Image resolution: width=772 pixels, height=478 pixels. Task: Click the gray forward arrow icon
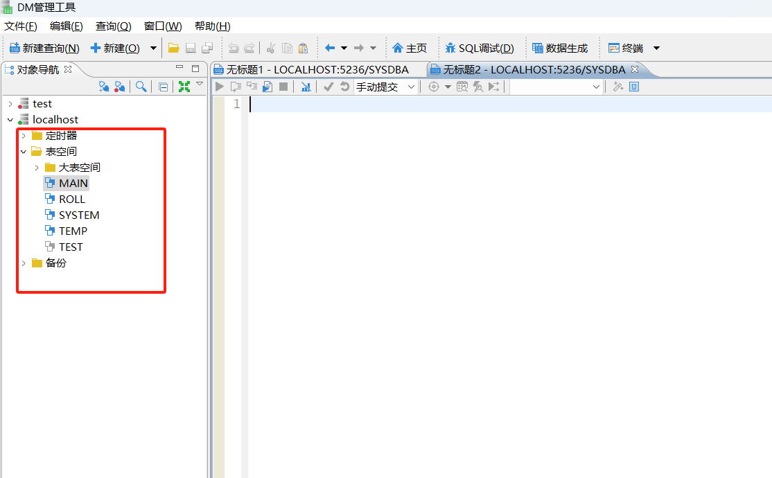pos(359,48)
